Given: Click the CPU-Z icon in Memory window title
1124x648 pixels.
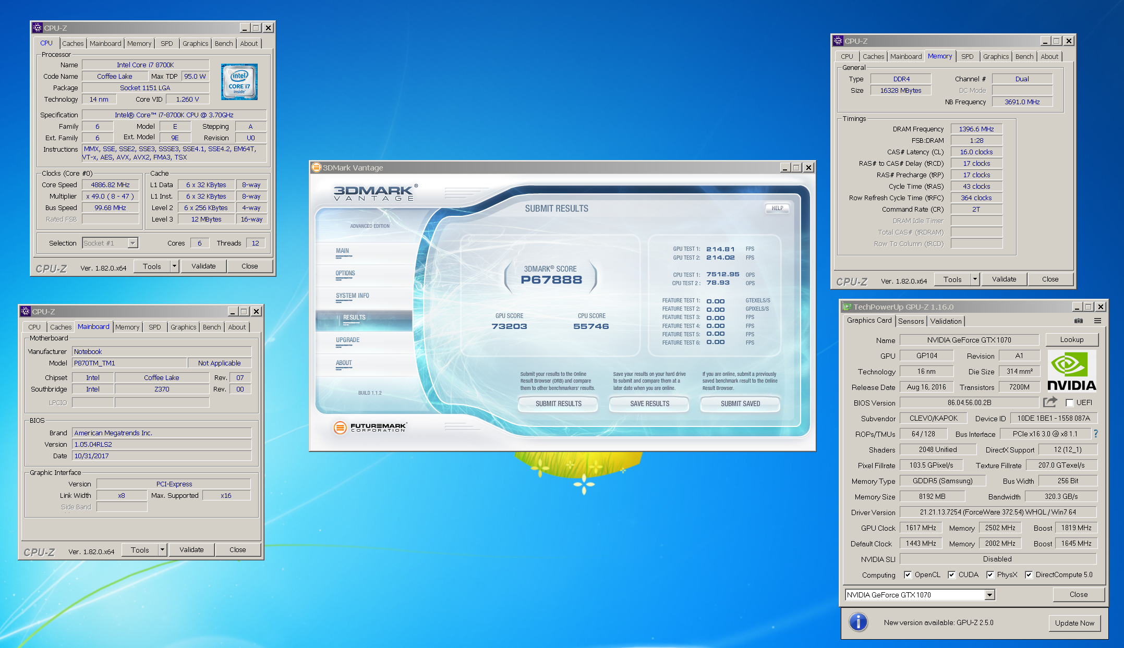Looking at the screenshot, I should coord(838,41).
